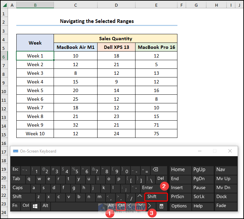Click the Pause key
This screenshot has width=244, height=219.
tap(202, 188)
